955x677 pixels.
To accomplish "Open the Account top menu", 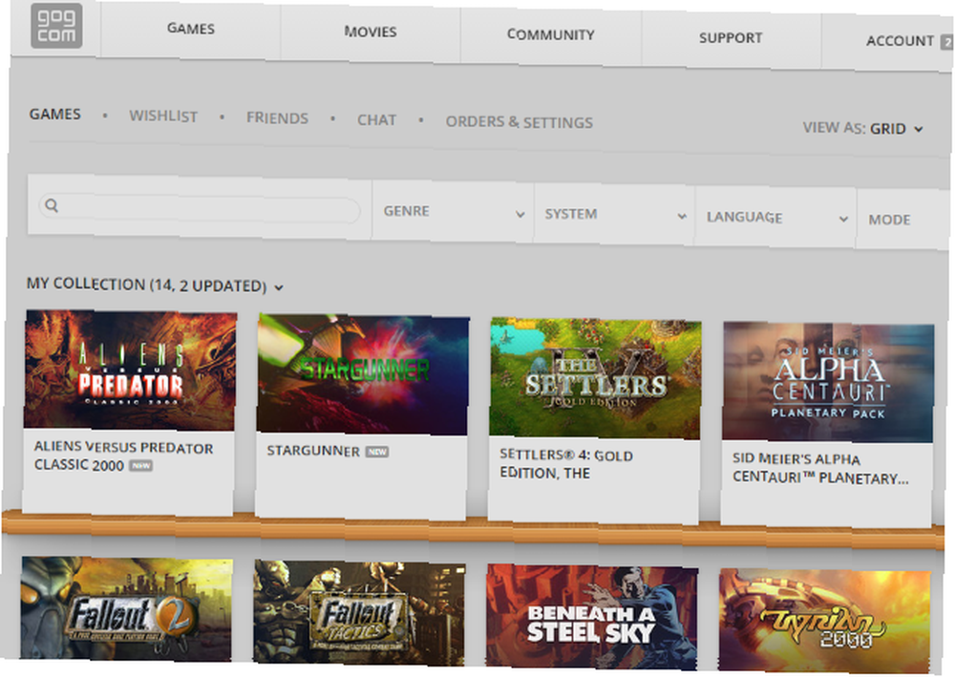I will point(901,41).
